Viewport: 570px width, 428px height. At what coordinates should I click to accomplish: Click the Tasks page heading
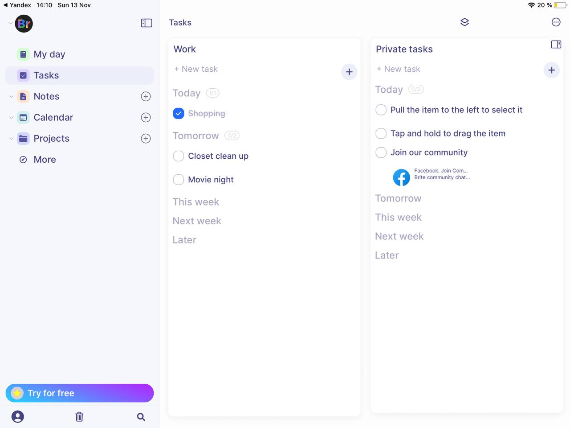180,23
